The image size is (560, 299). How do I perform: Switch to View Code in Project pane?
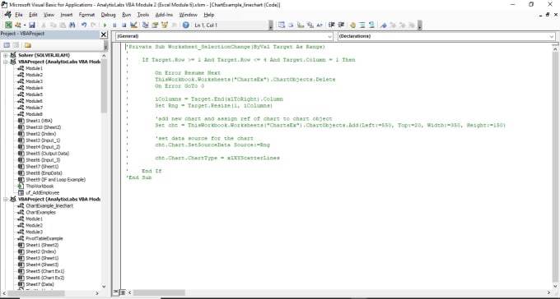point(7,45)
